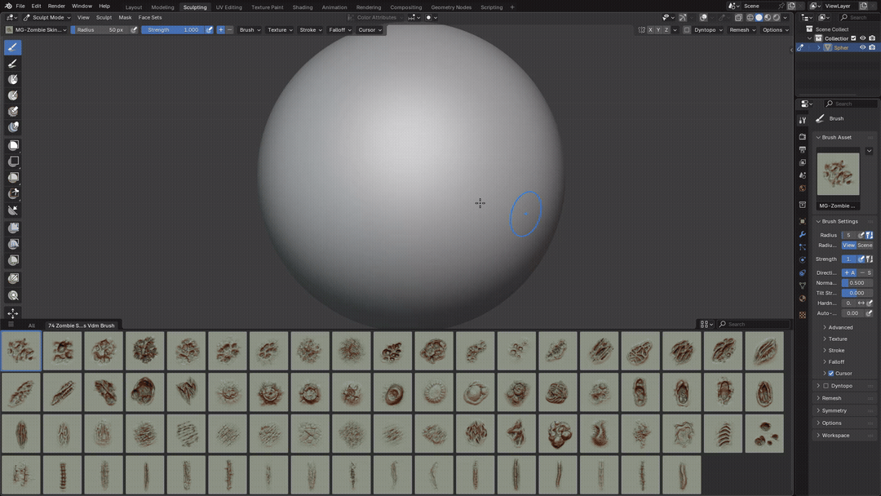
Task: Toggle Collection viewport visibility eye icon
Action: (x=862, y=38)
